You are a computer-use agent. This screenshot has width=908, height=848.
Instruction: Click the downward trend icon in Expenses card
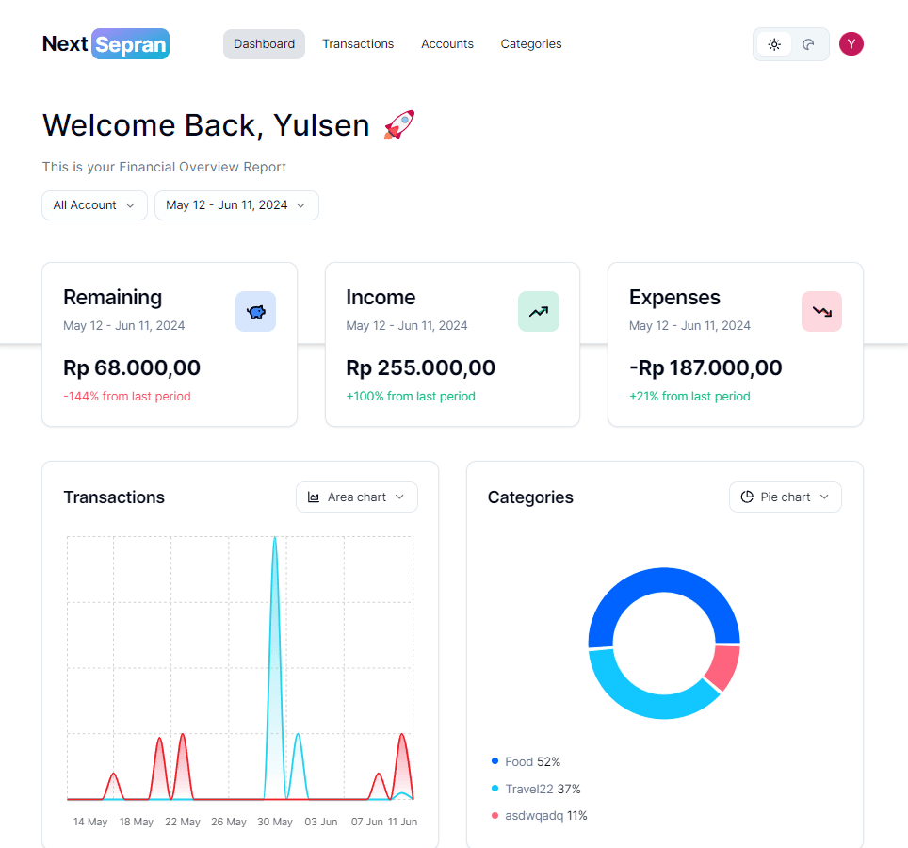pyautogui.click(x=821, y=312)
